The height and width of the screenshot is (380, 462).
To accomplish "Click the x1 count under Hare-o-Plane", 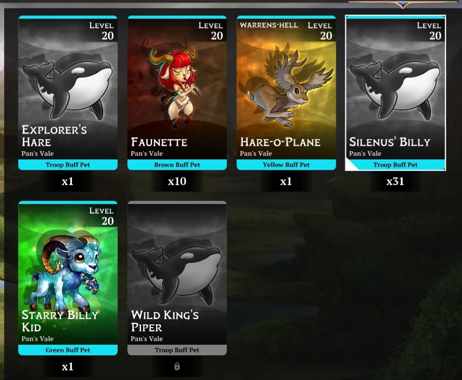I will tap(286, 181).
